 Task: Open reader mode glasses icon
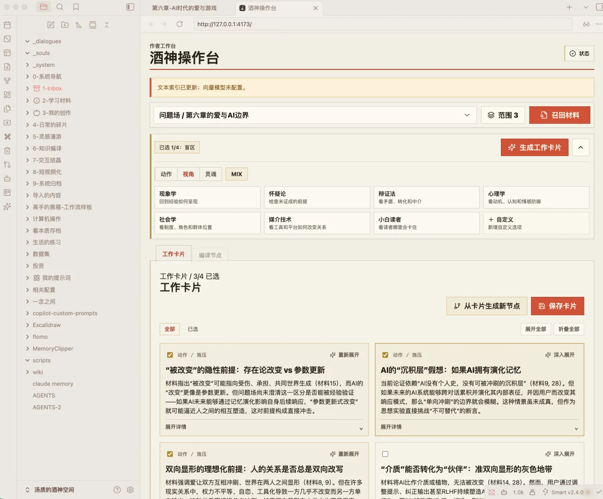pos(586,24)
